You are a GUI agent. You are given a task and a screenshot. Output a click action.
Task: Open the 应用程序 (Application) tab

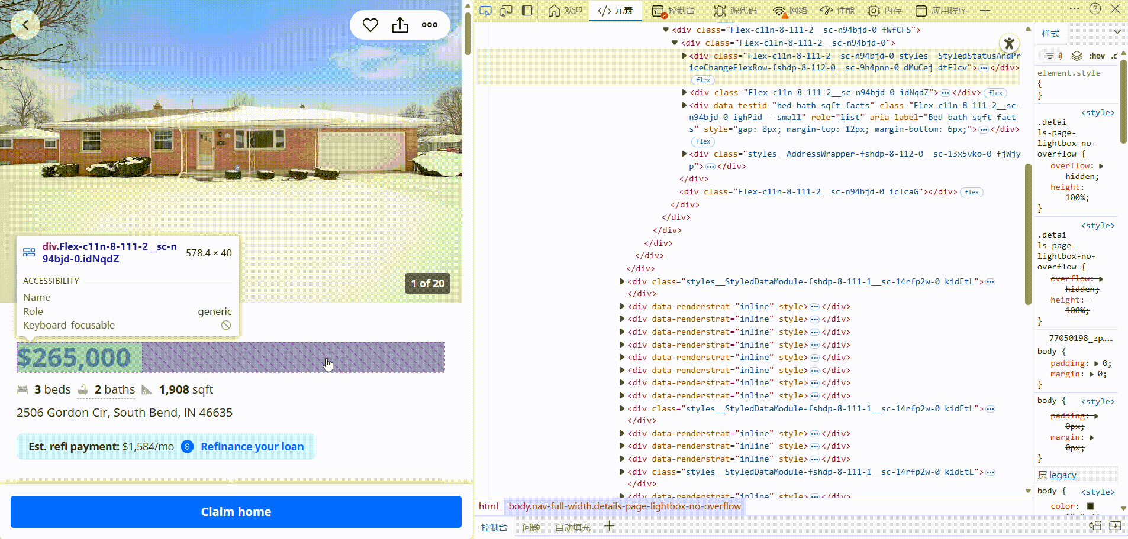tap(941, 11)
